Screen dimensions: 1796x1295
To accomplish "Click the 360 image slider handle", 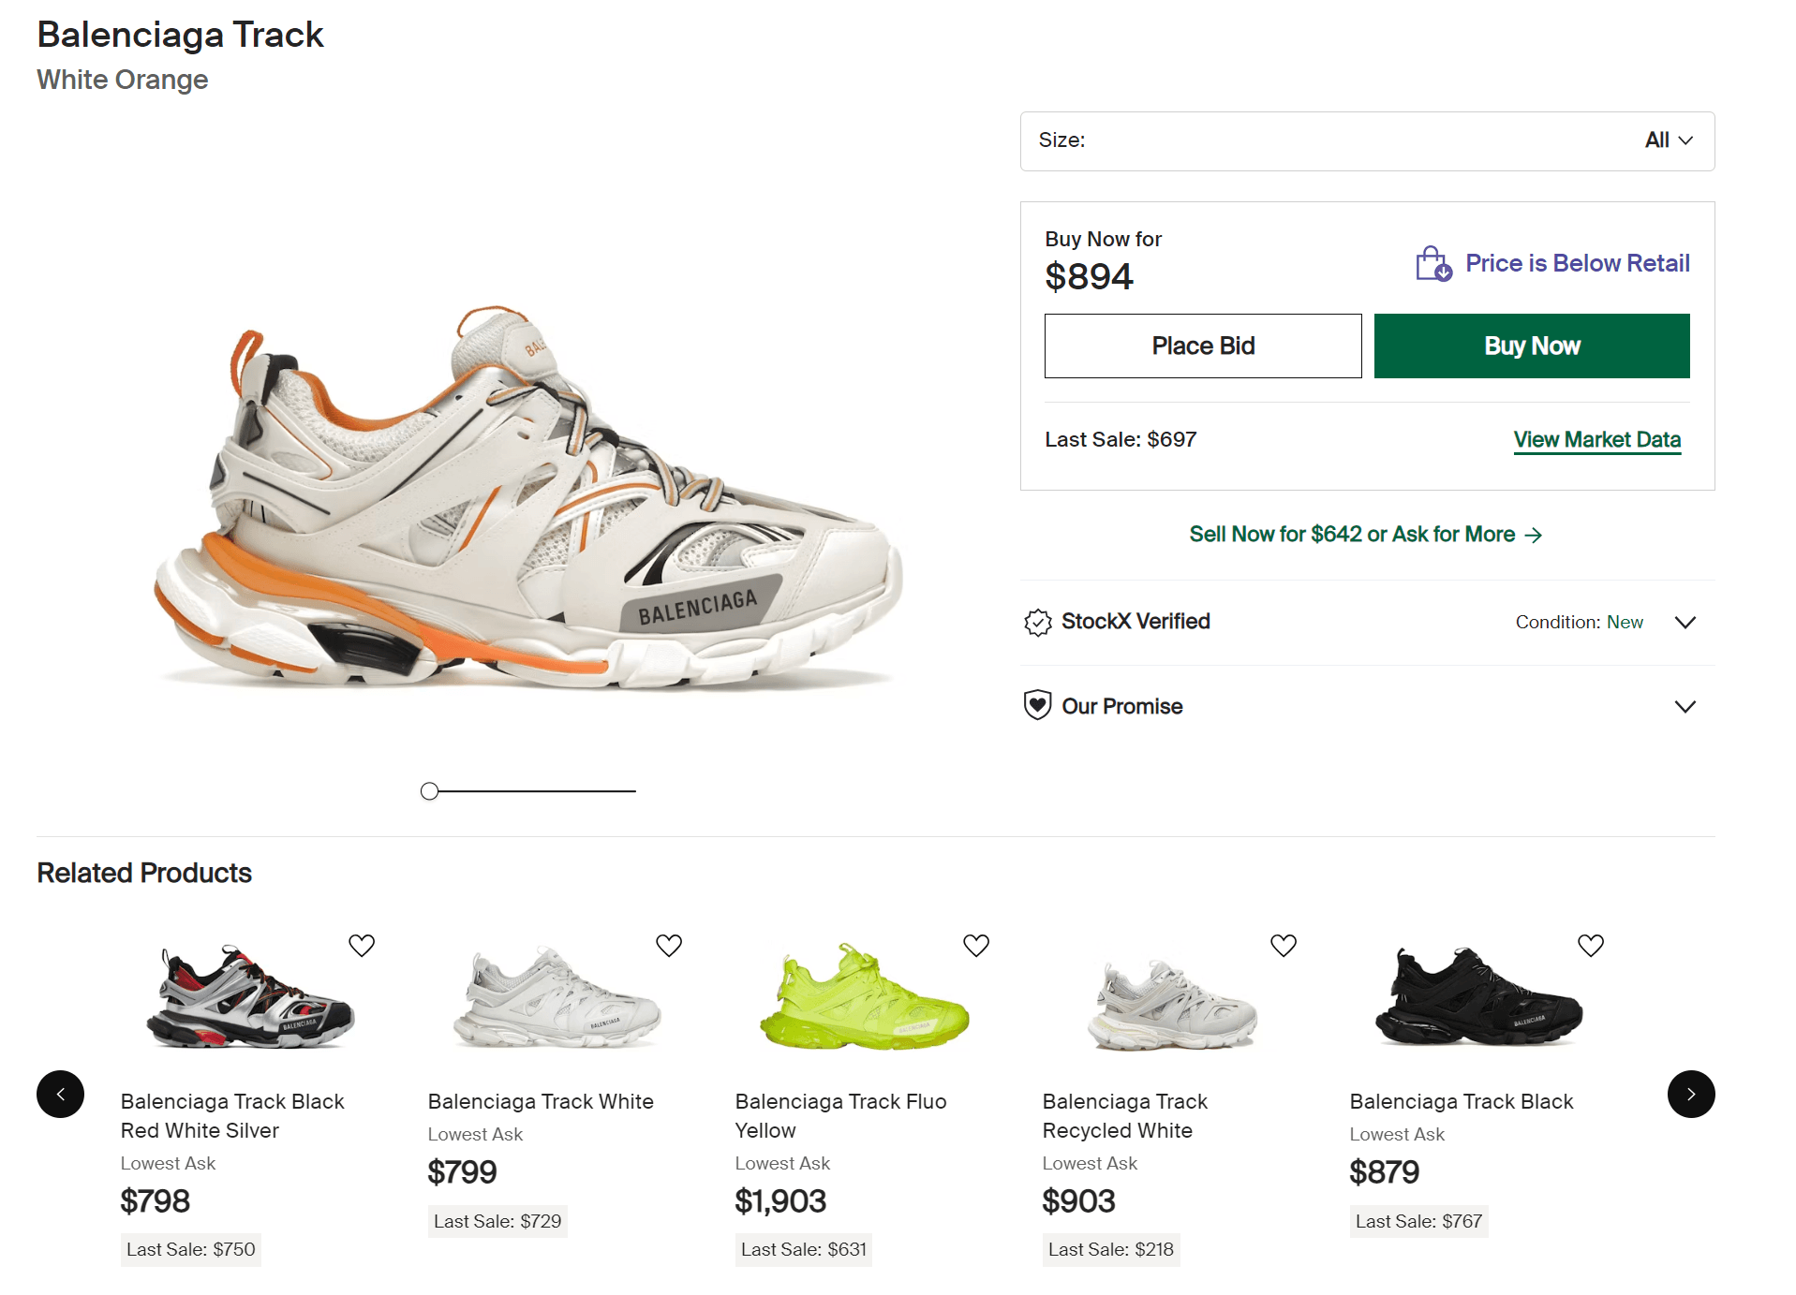I will [430, 791].
